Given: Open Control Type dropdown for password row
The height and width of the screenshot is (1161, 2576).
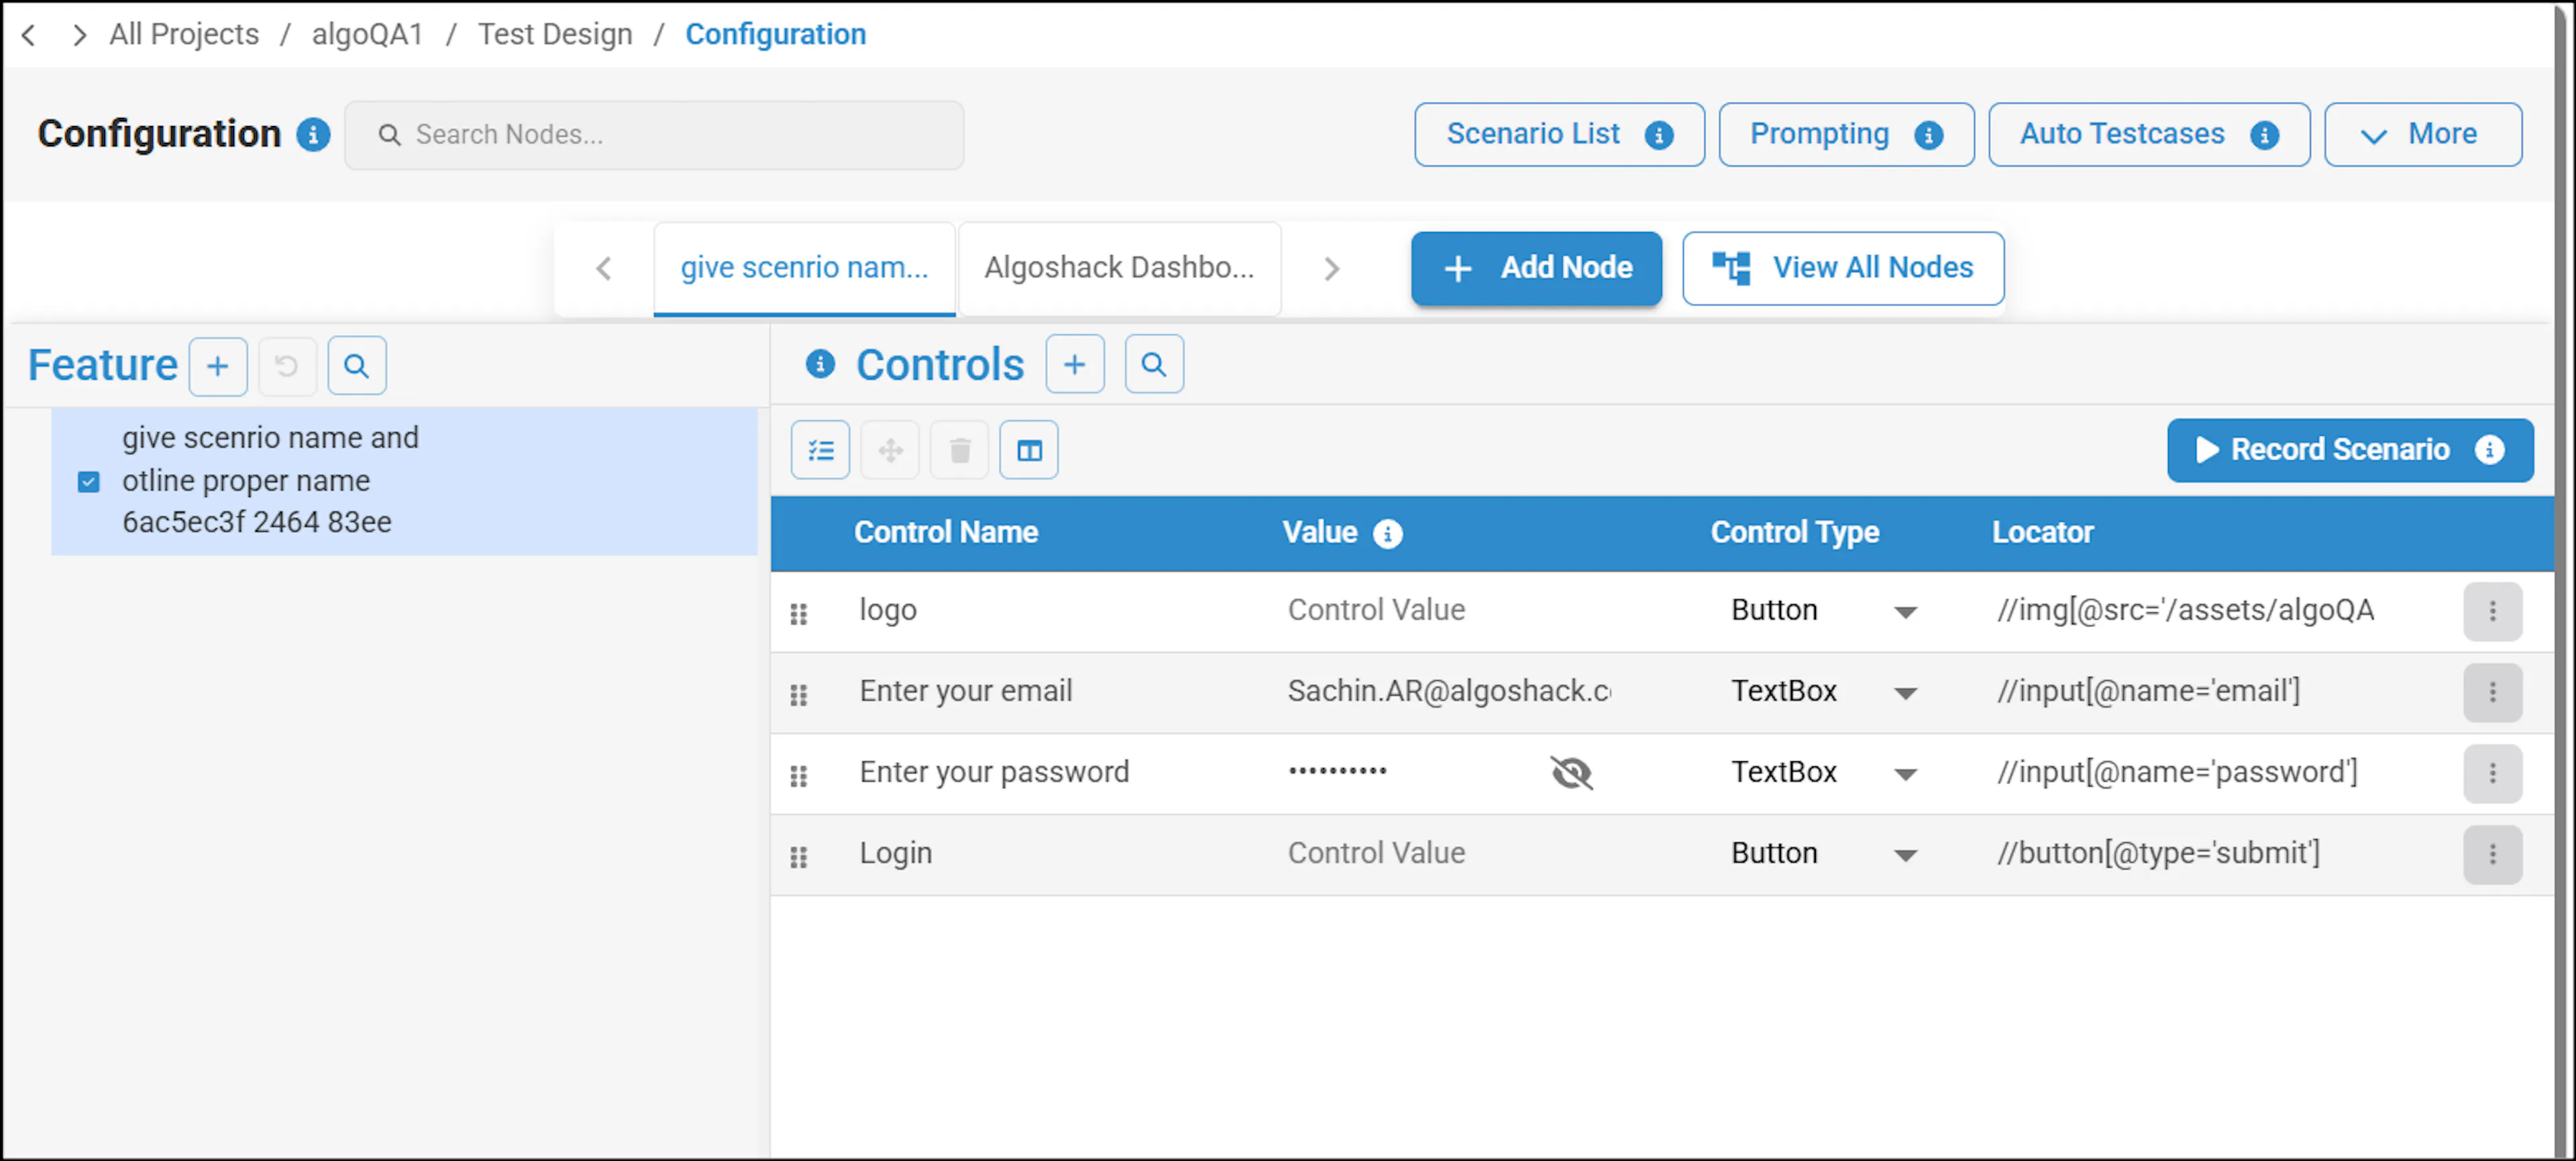Looking at the screenshot, I should tap(1905, 774).
